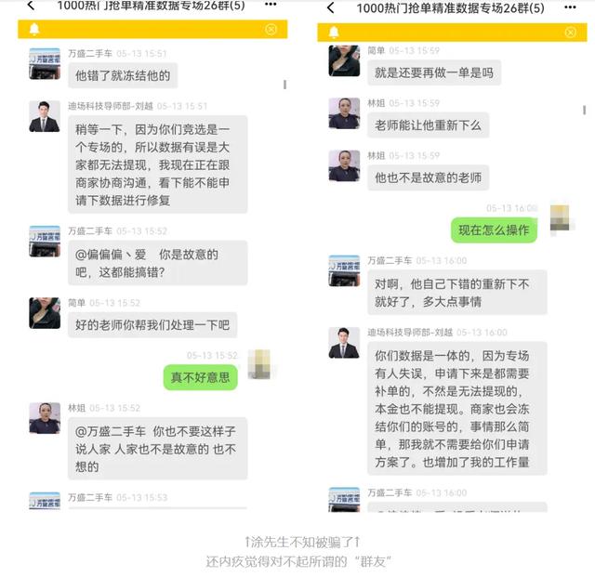Tap the green message 真不好意思
The width and height of the screenshot is (595, 577).
click(x=201, y=377)
